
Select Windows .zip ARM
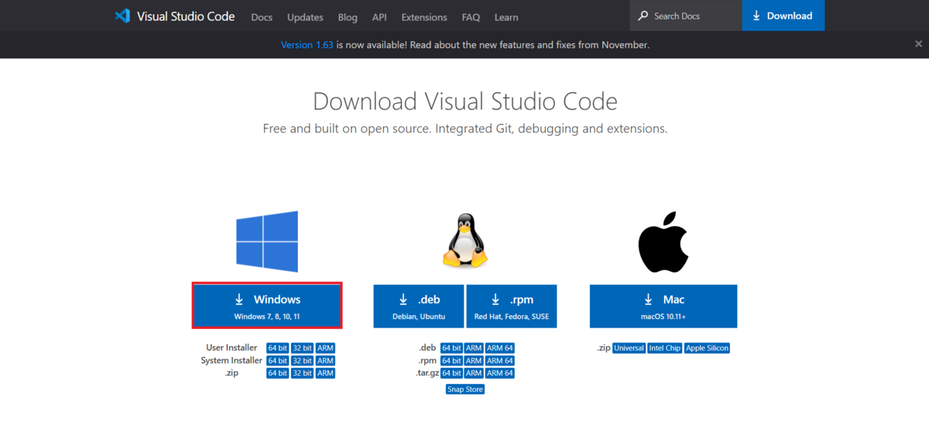(x=325, y=373)
